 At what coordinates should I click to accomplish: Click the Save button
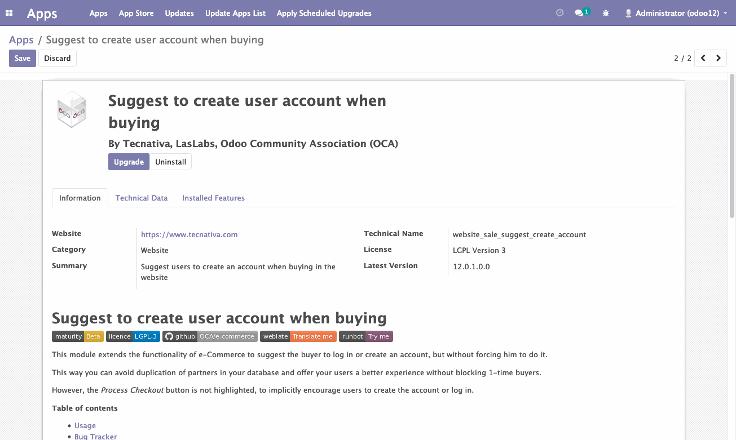point(23,58)
